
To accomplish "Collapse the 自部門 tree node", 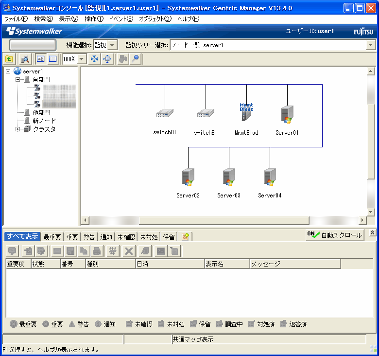I will point(17,80).
